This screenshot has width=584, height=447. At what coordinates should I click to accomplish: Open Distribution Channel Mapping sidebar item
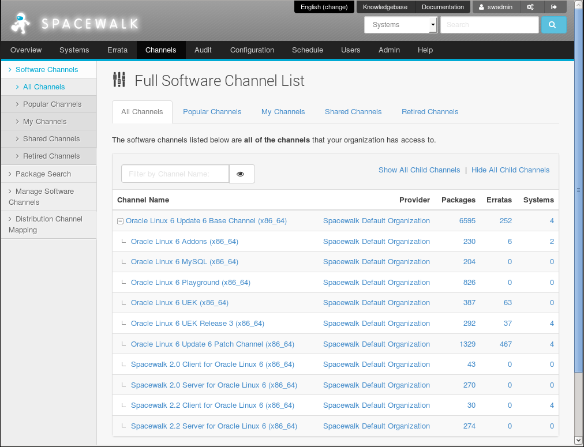click(45, 224)
